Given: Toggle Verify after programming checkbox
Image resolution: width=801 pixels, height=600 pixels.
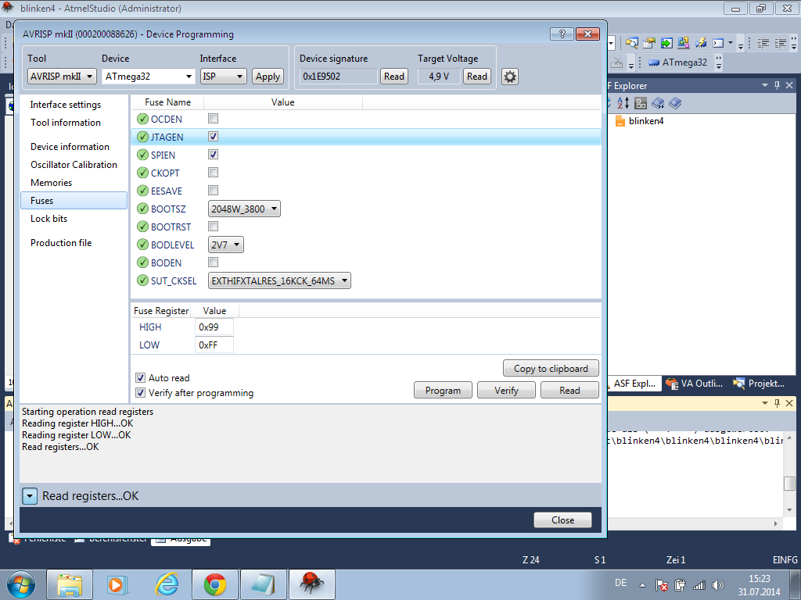Looking at the screenshot, I should coord(140,393).
